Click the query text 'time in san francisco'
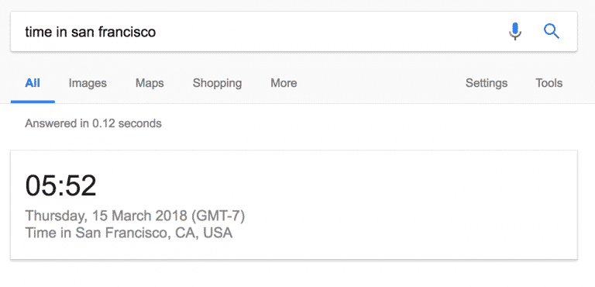595x287 pixels. (91, 32)
